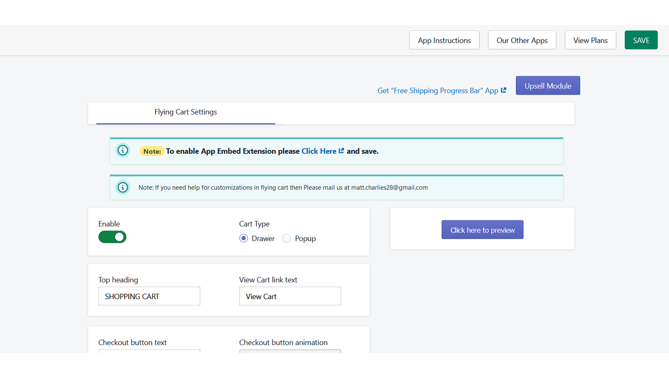Click the View Cart link text field

pyautogui.click(x=290, y=296)
